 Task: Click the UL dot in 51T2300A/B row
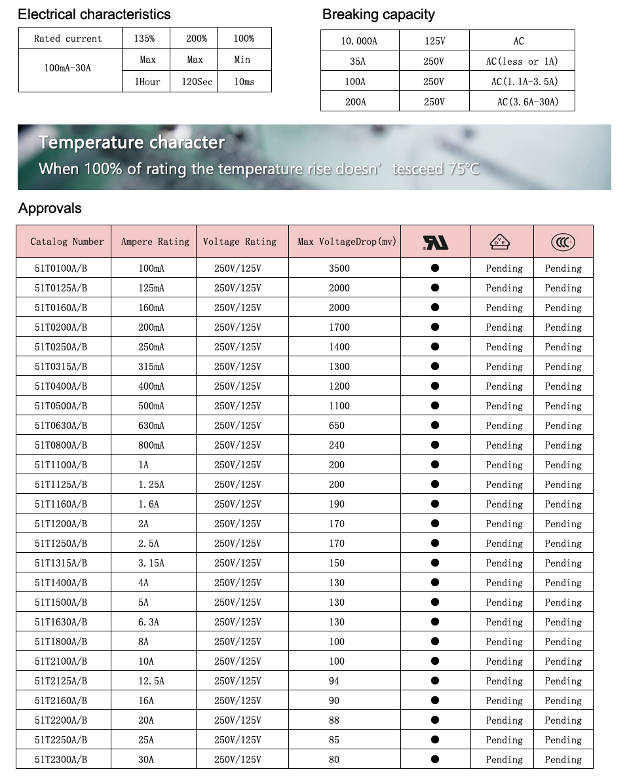coord(435,759)
